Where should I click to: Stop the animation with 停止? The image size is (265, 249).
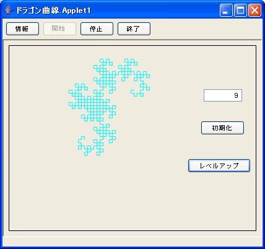point(97,29)
